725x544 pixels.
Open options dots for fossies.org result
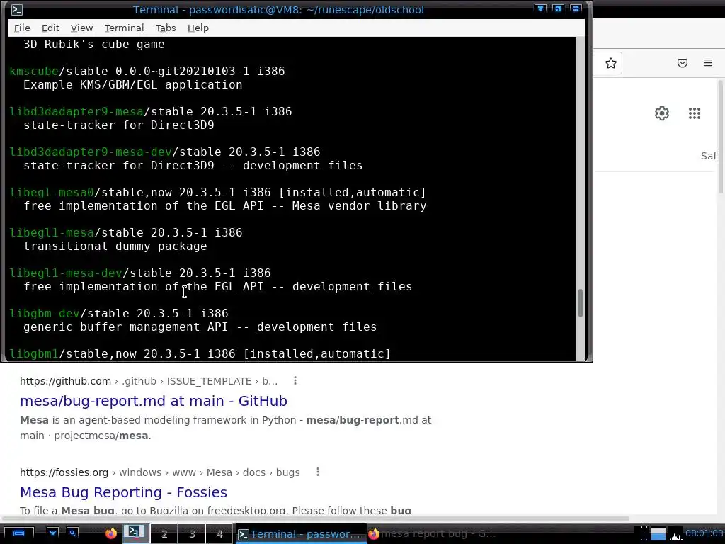318,472
